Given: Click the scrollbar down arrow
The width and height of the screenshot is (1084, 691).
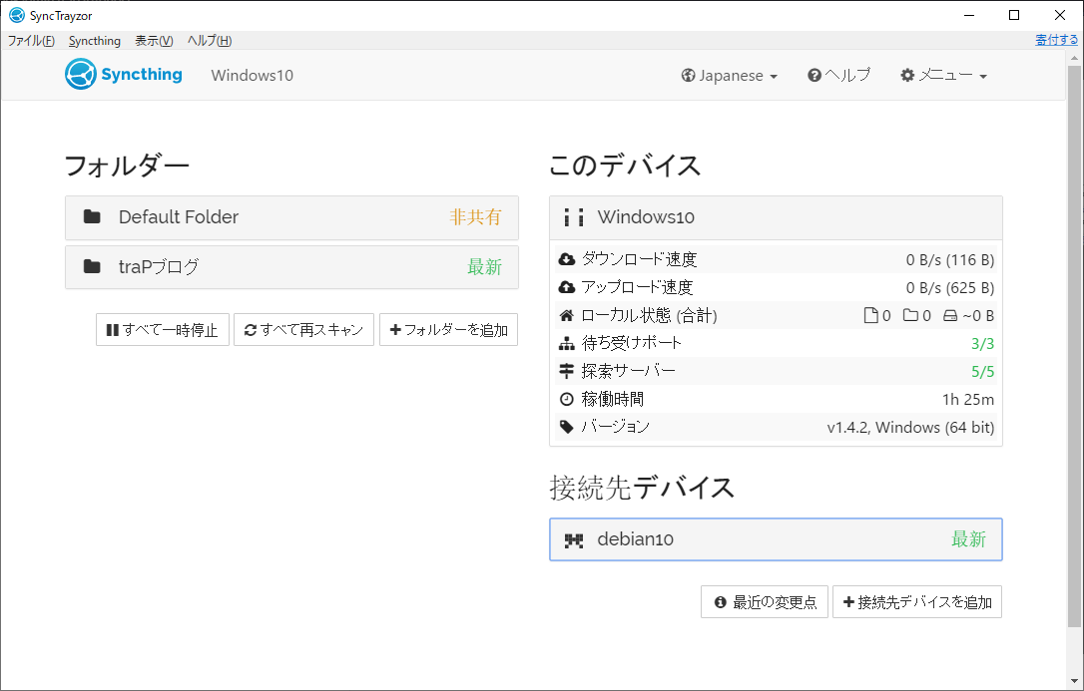Looking at the screenshot, I should tap(1074, 682).
